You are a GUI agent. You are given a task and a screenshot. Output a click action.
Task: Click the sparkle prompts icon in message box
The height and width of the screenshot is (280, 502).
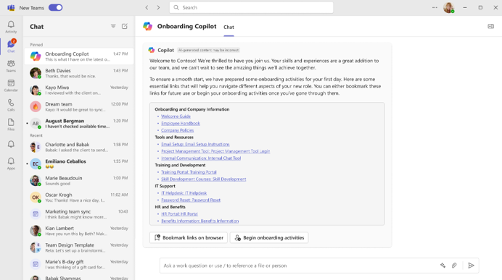point(443,266)
